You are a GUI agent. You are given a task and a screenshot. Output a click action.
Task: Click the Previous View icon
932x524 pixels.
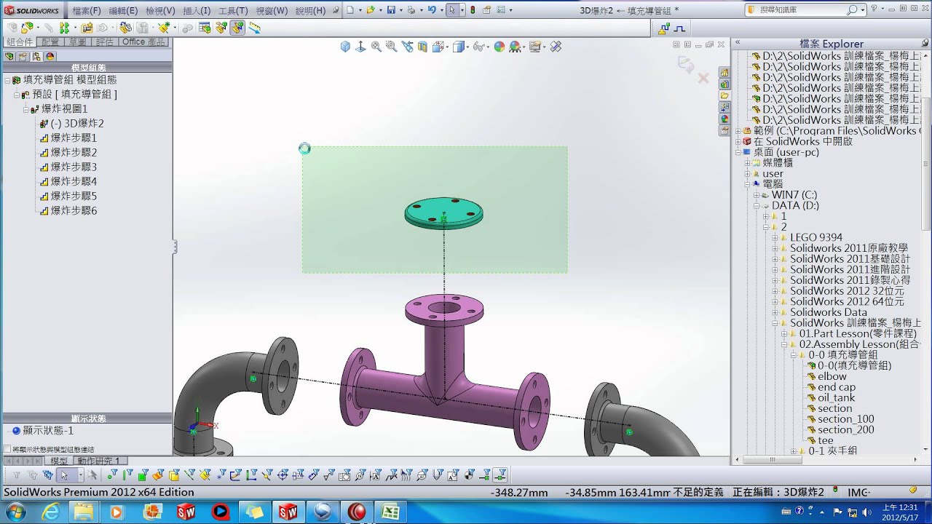point(407,47)
